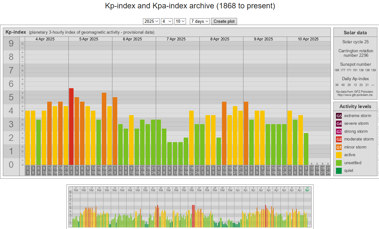
Task: Click the G5 extreme storm legend icon
Action: [x=339, y=116]
